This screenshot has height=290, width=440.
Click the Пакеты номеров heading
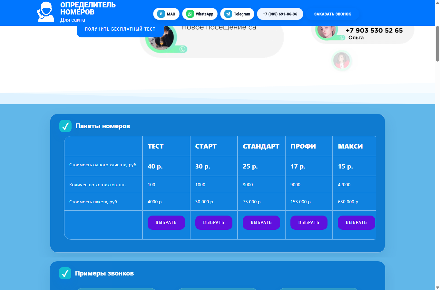[103, 126]
